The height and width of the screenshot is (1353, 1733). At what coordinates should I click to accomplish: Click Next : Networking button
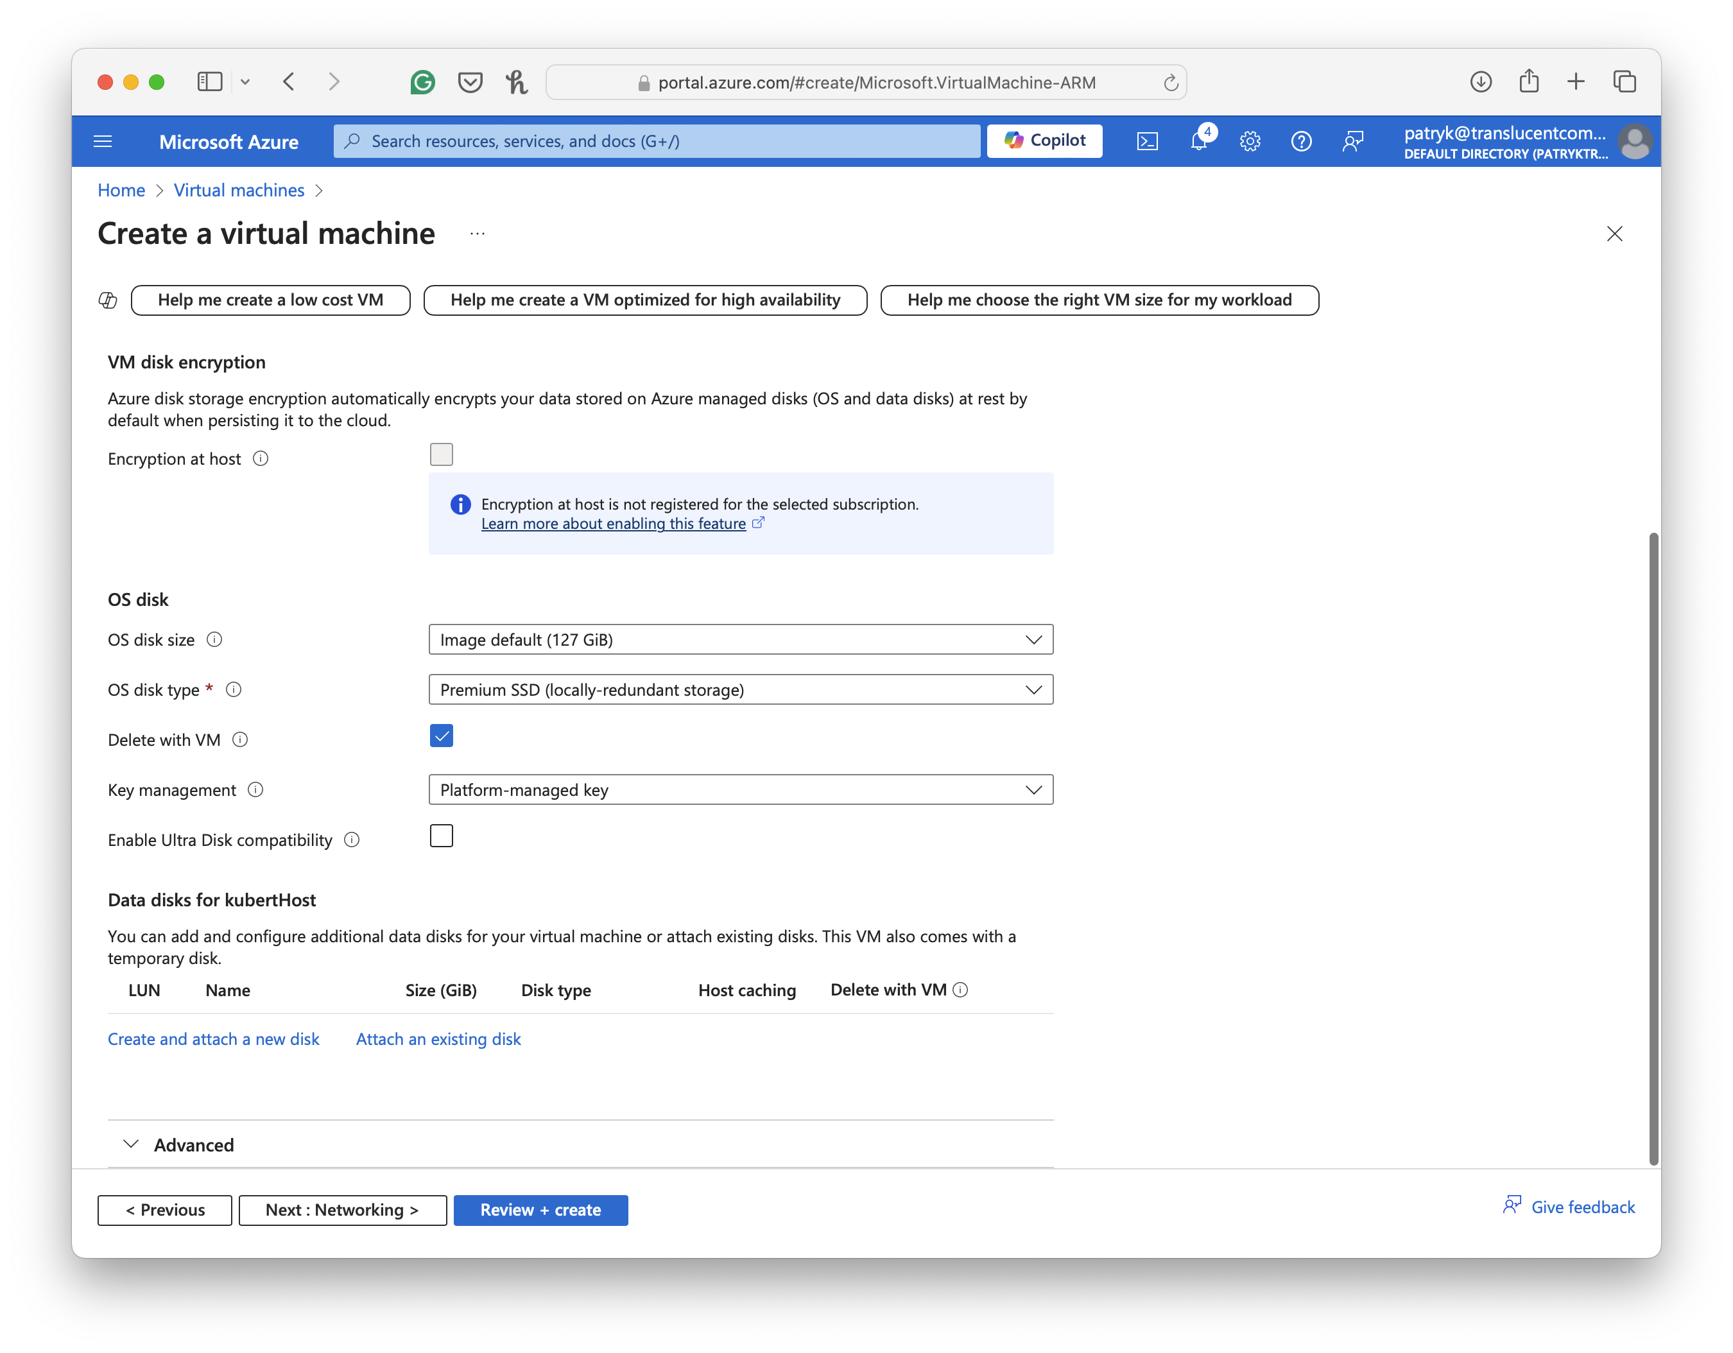coord(342,1210)
